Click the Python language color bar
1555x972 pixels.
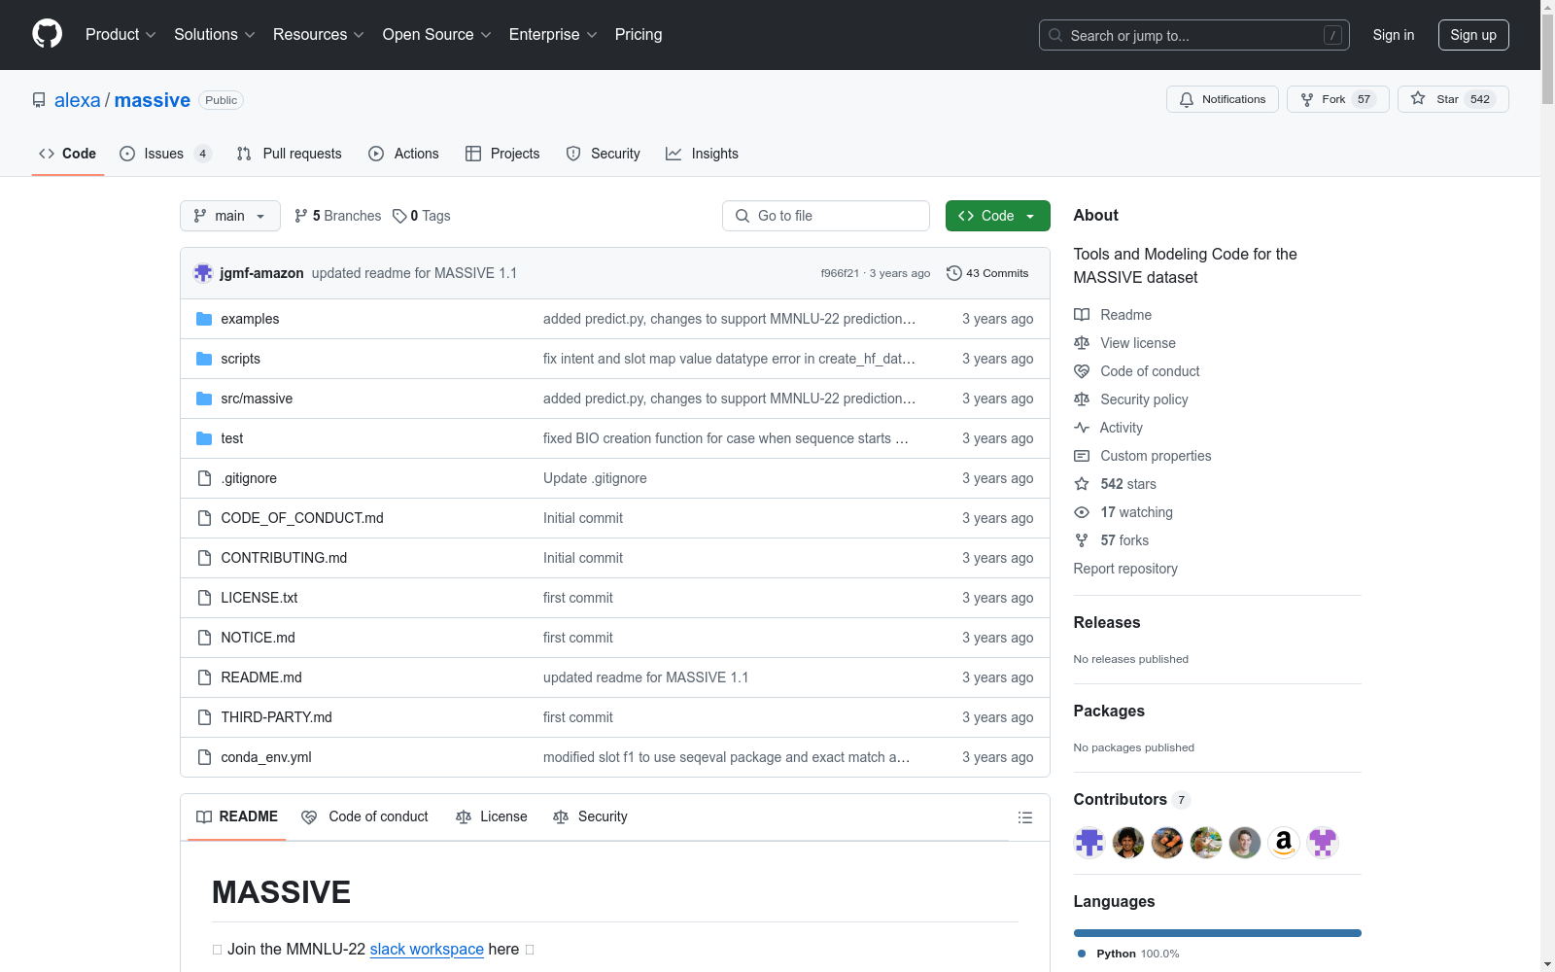click(1218, 933)
